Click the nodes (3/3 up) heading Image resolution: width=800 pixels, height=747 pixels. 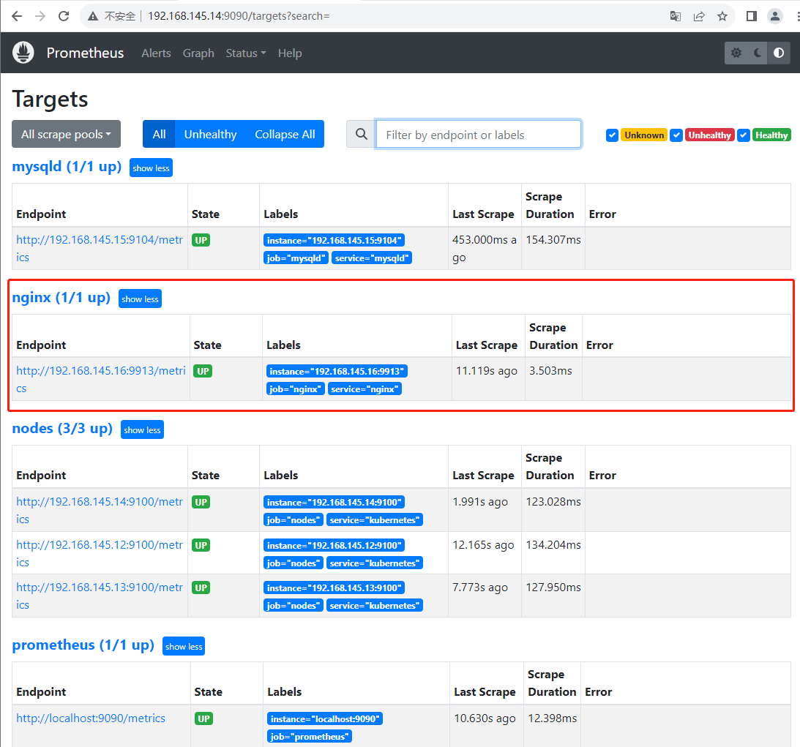tap(62, 429)
